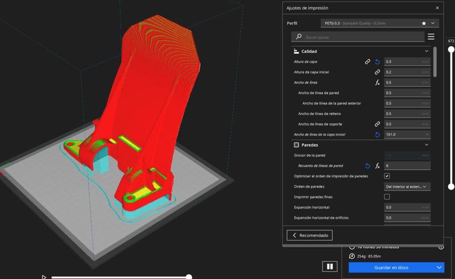Enable Imprimir paredes finas checkbox
This screenshot has height=279, width=455.
click(387, 197)
